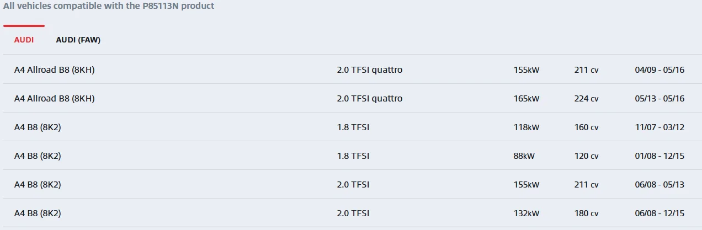Switch to the AUDI tab
This screenshot has width=702, height=230.
tap(24, 40)
